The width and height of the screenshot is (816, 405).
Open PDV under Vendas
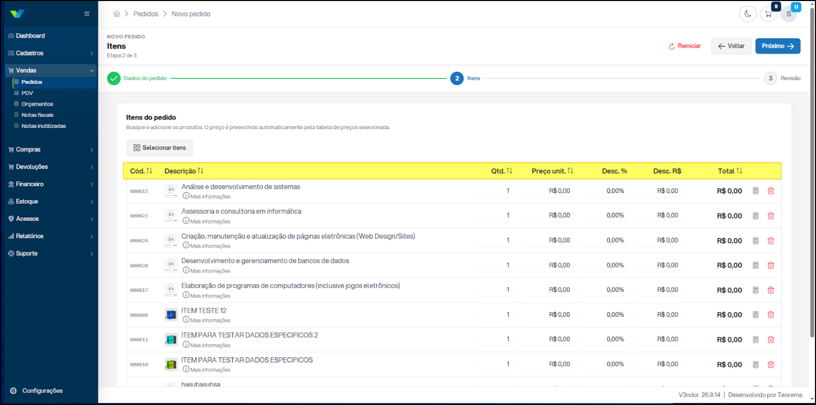coord(27,93)
